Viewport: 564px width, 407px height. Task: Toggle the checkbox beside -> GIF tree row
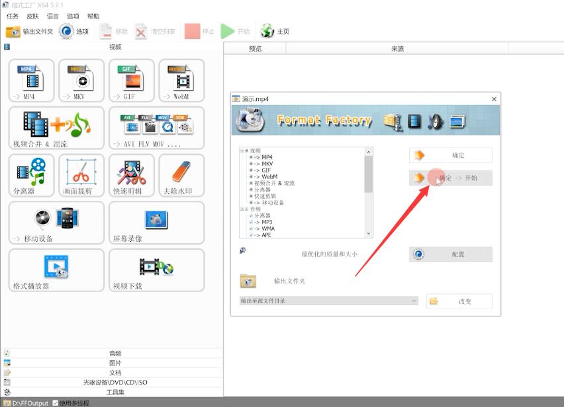(x=251, y=170)
